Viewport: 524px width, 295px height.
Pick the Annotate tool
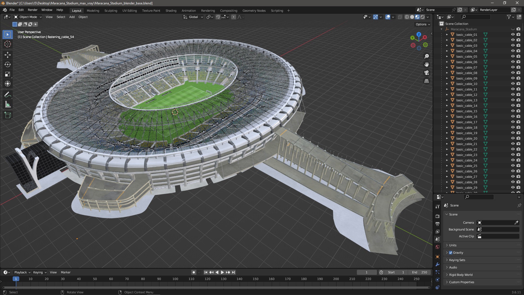click(x=8, y=95)
